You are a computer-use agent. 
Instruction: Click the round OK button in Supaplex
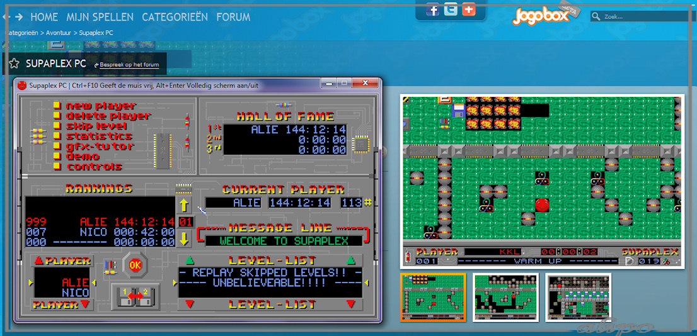tap(134, 266)
